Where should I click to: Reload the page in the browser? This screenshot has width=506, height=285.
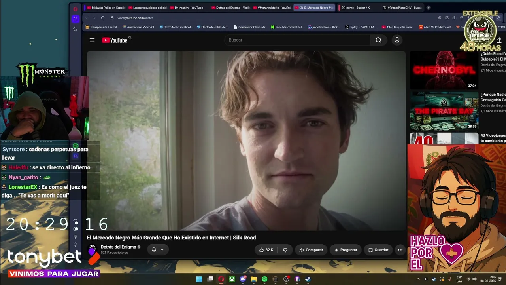pos(103,18)
